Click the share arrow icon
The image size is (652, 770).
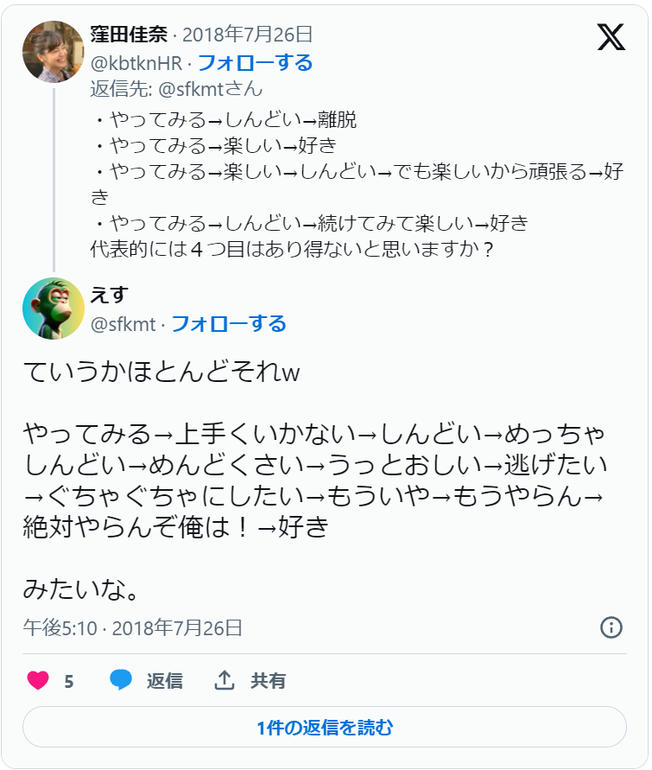[x=225, y=681]
